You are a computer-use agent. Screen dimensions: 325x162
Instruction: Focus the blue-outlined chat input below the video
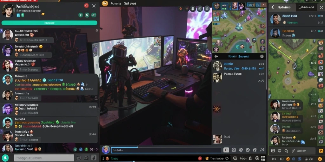pos(166,150)
